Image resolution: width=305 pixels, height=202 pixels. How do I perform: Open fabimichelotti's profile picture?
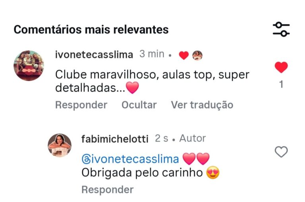60,145
